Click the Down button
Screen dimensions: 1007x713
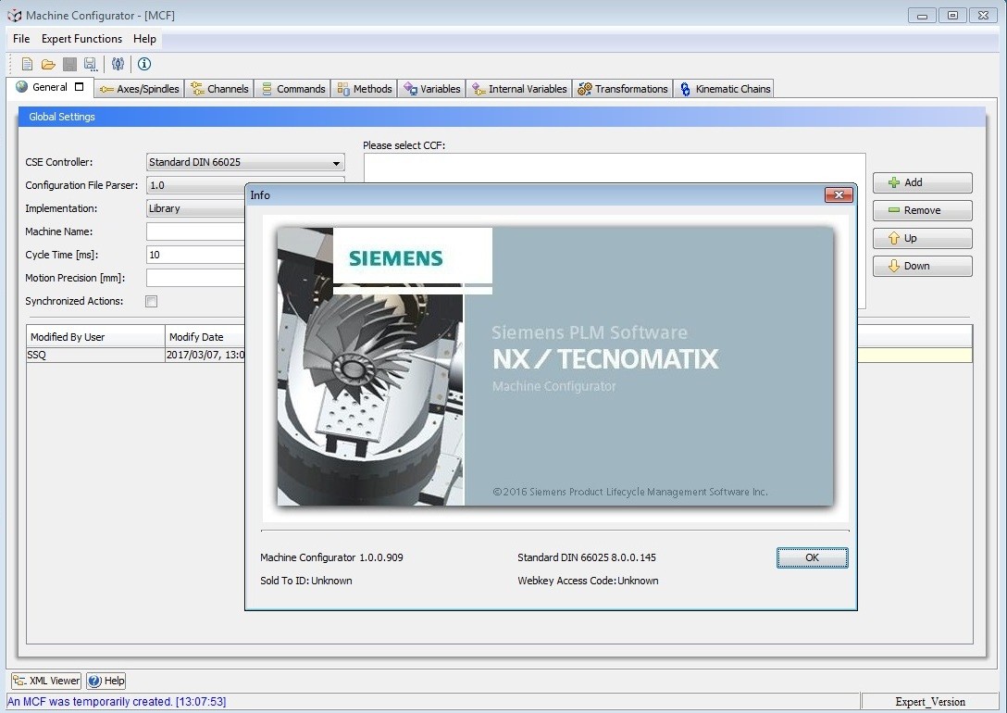[x=922, y=266]
